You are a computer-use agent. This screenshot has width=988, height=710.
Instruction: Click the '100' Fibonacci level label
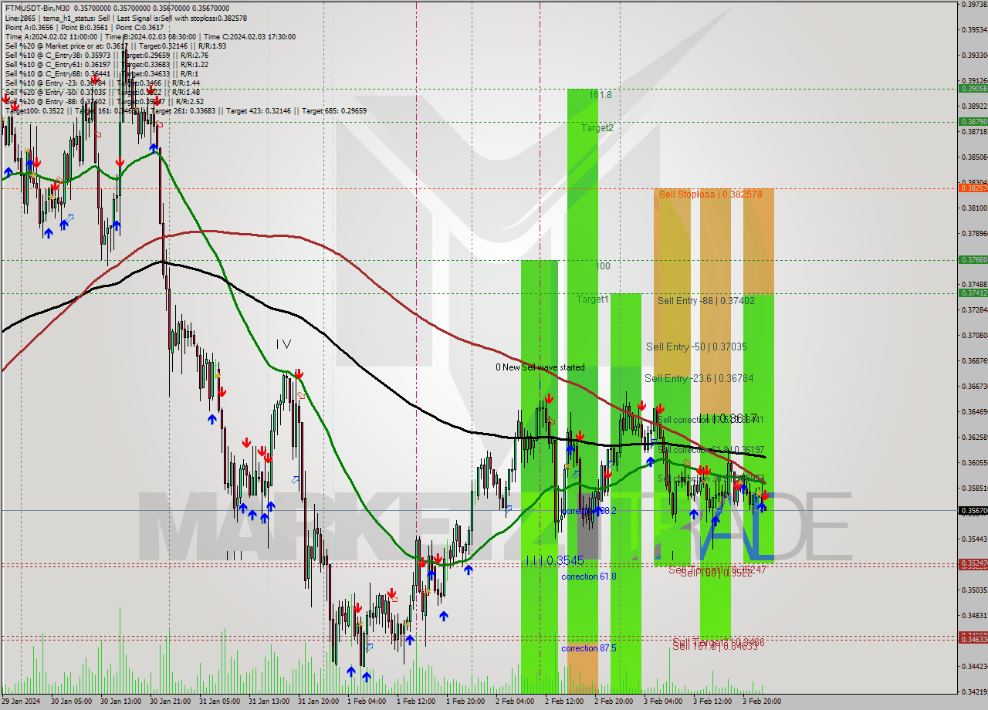(x=604, y=266)
